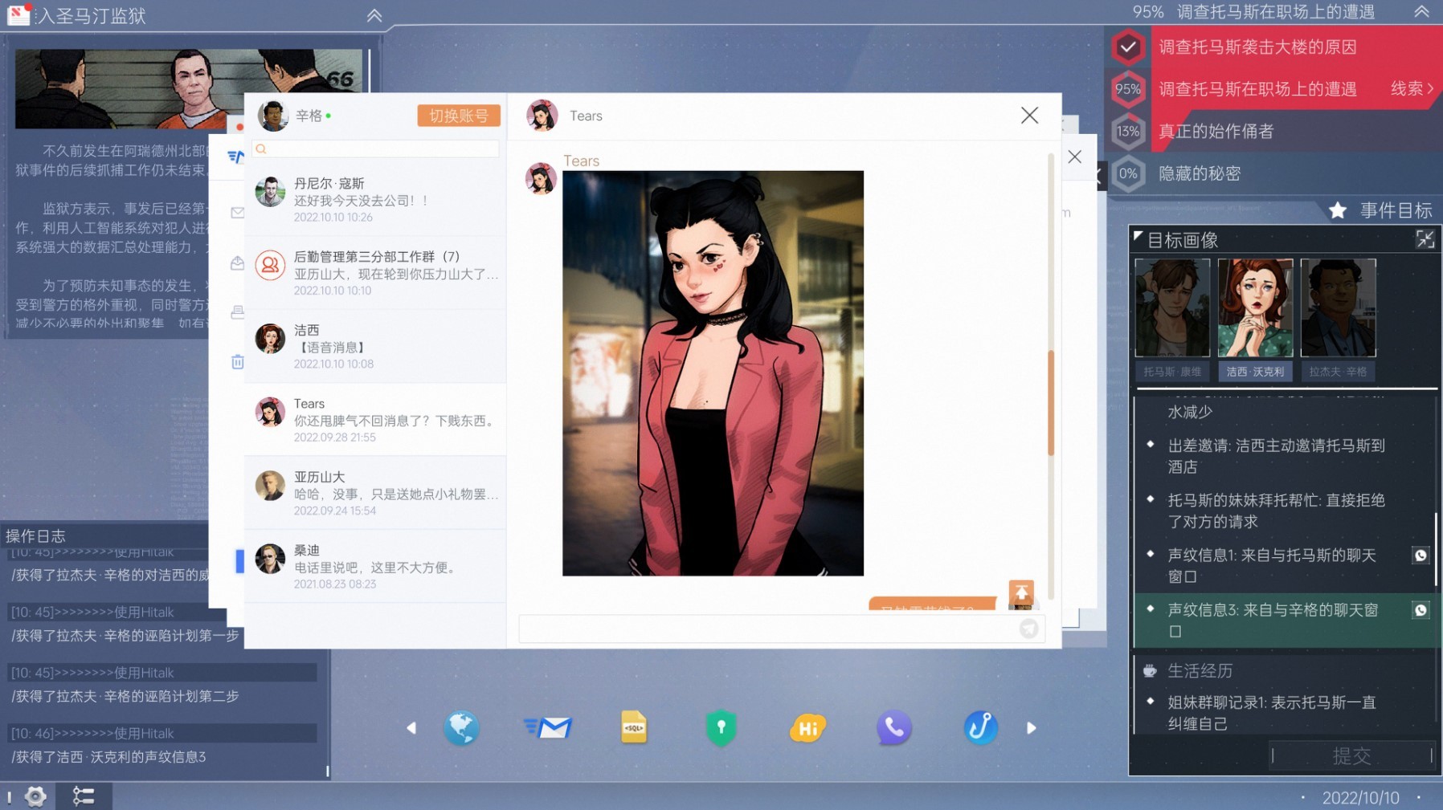Image resolution: width=1443 pixels, height=810 pixels.
Task: Select the 拉杰夫·辛格 portrait
Action: (x=1338, y=307)
